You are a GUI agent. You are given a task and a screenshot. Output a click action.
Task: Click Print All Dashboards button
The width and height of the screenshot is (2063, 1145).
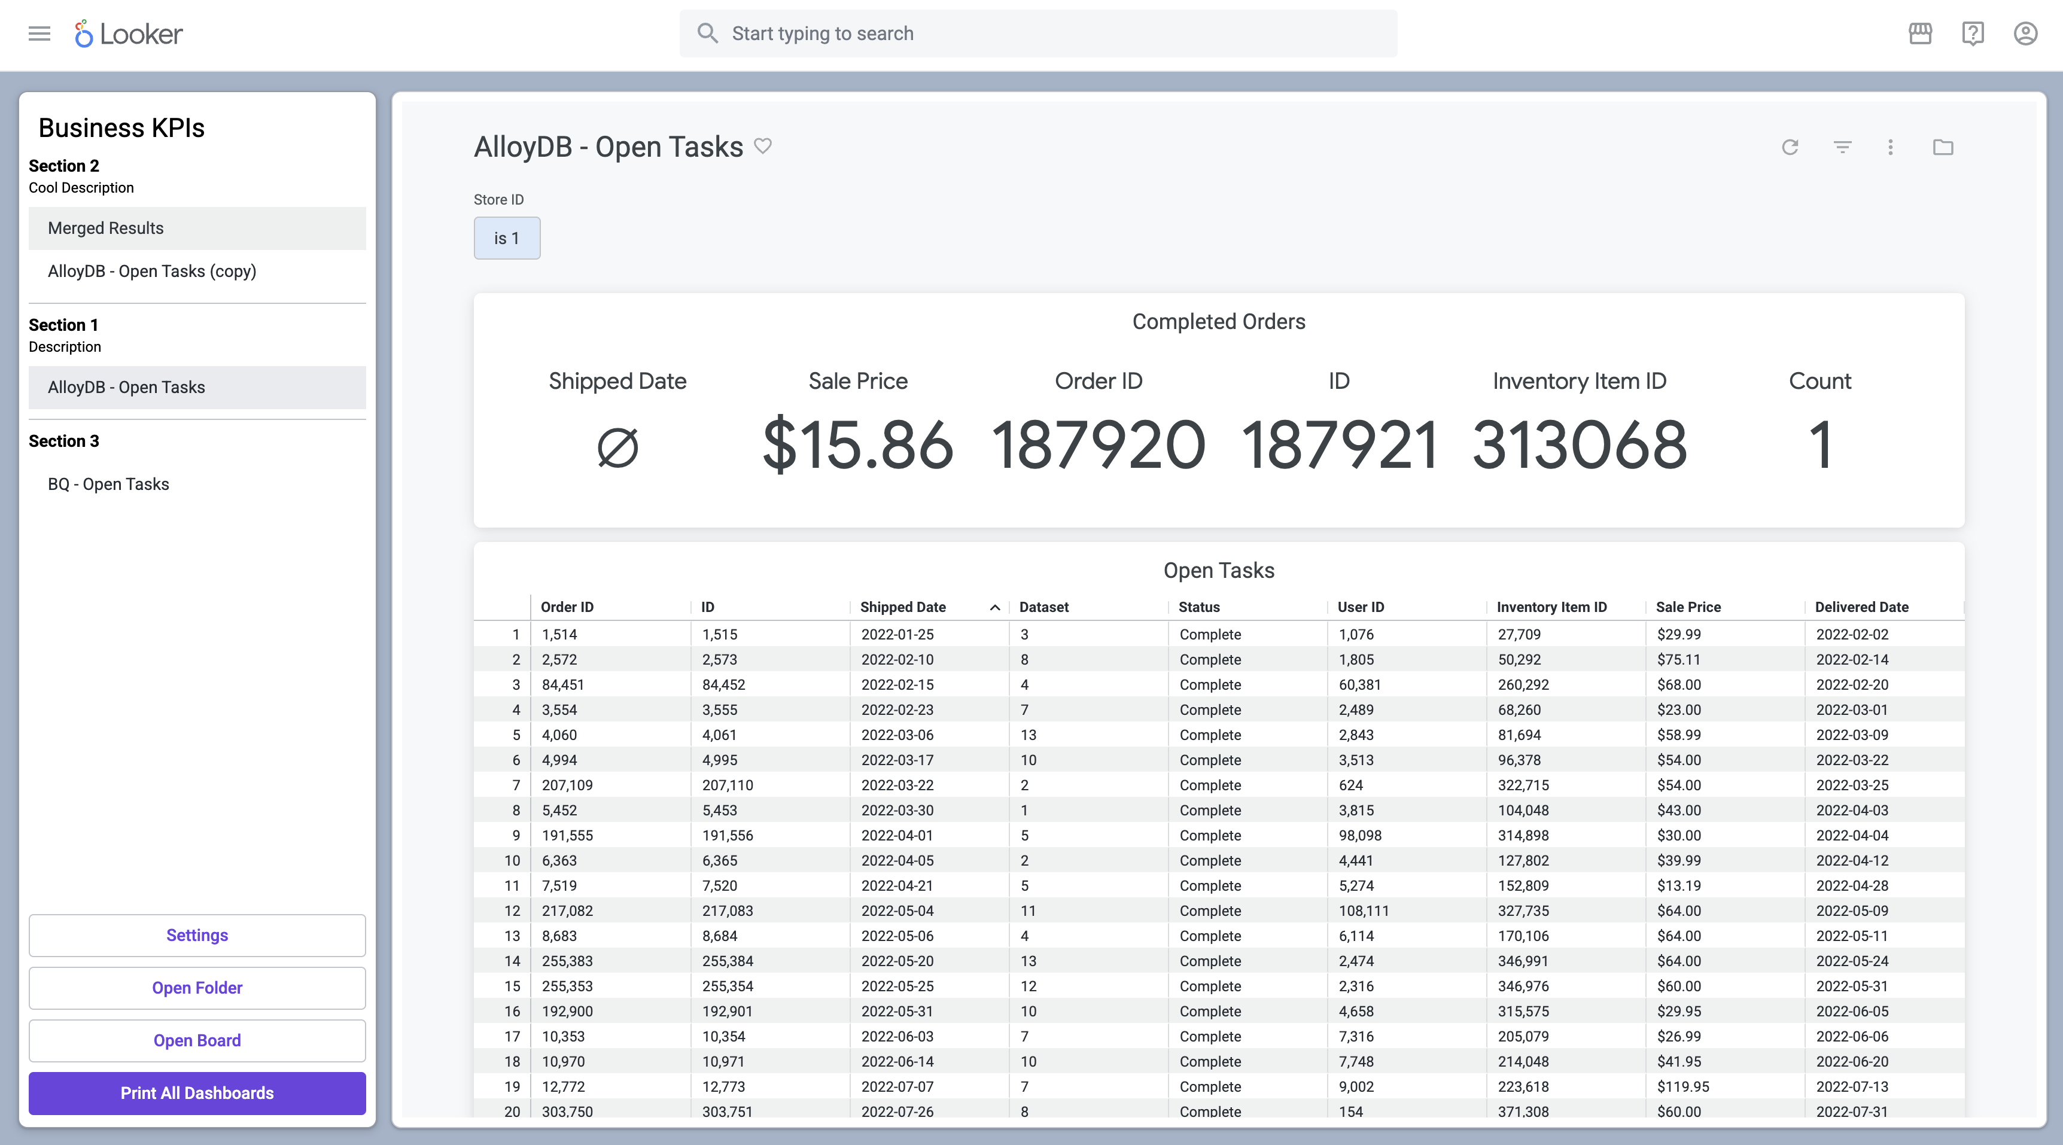tap(197, 1093)
